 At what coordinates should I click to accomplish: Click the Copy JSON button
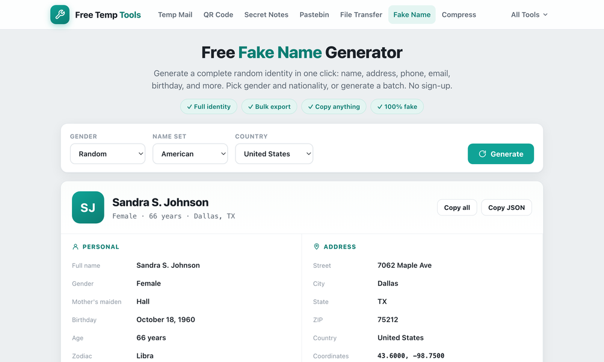[x=507, y=208]
